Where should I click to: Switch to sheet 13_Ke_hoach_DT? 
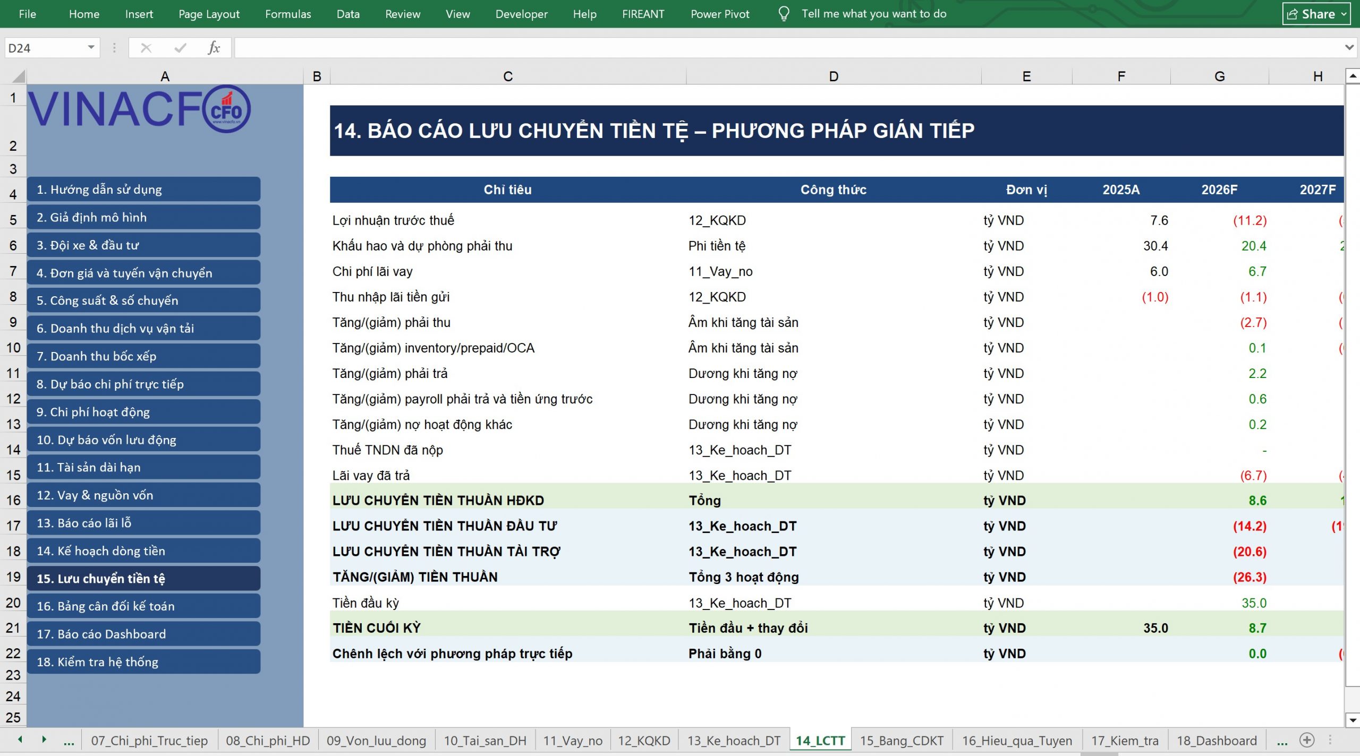pos(734,741)
